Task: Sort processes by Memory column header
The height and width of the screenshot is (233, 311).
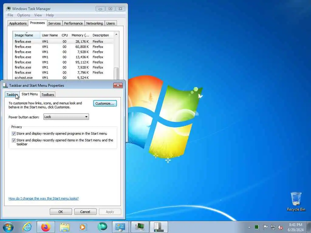Action: point(80,35)
